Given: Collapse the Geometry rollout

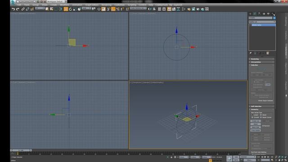Looking at the screenshot, I should click(262, 109).
